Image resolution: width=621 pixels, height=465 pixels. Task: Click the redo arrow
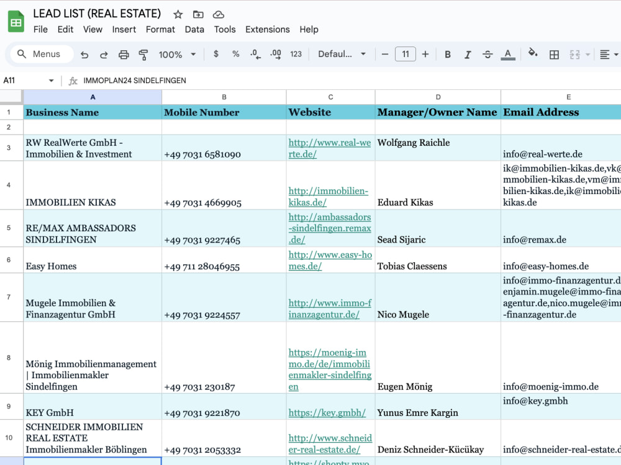click(104, 55)
